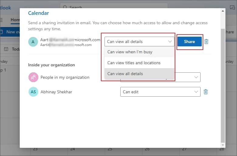
Task: Choose 'Can view titles and locations' option
Action: (139, 63)
